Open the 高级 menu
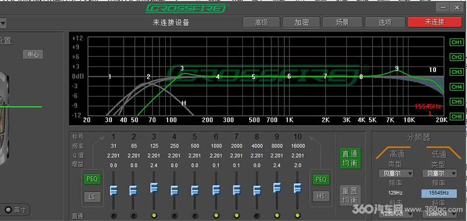This screenshot has height=221, width=467. click(262, 22)
